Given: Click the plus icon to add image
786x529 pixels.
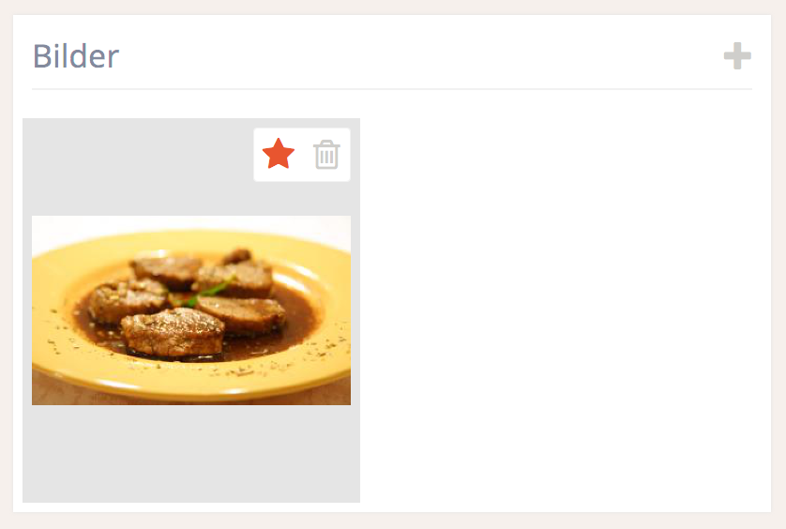Looking at the screenshot, I should pyautogui.click(x=737, y=55).
